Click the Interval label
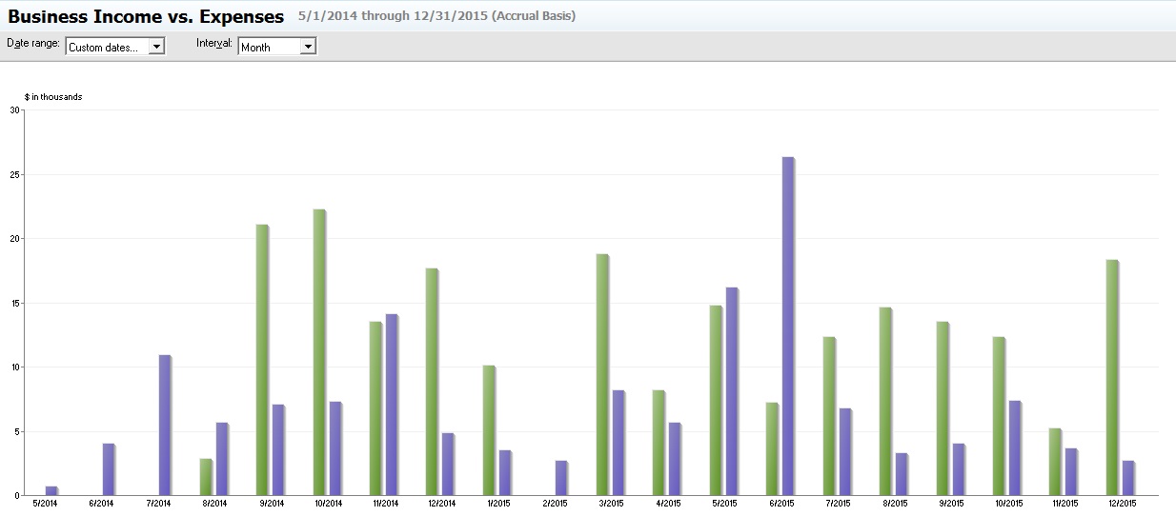The width and height of the screenshot is (1176, 516). [x=214, y=44]
